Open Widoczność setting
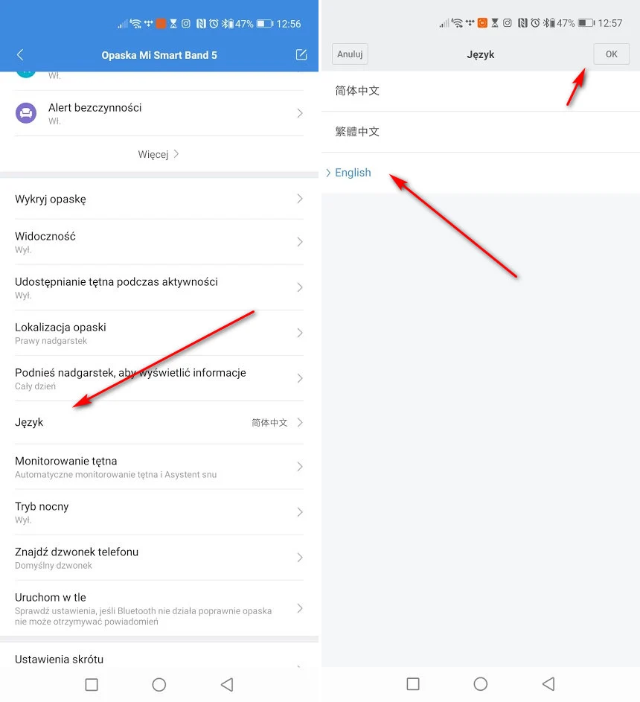The image size is (640, 702). (159, 242)
